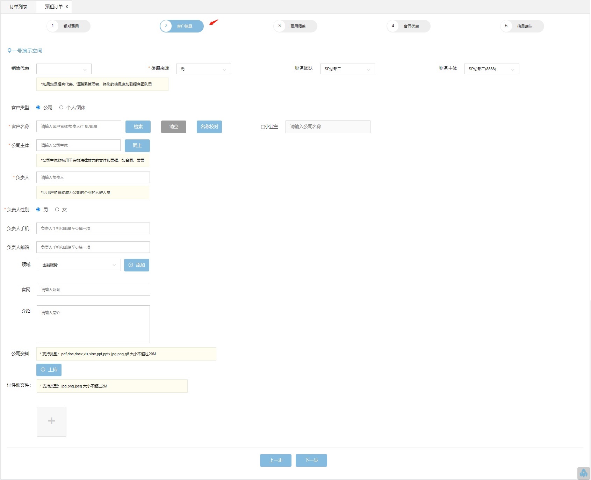Switch to the 订单列表 tab
This screenshot has width=591, height=480.
(x=18, y=7)
